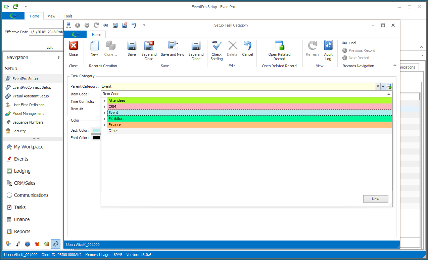428x260 pixels.
Task: Expand the Event category row
Action: tap(105, 113)
